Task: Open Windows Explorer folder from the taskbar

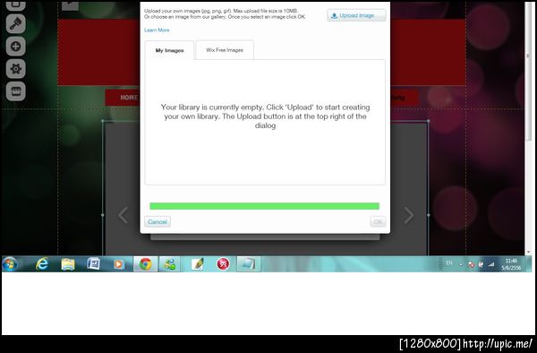Action: coord(68,264)
